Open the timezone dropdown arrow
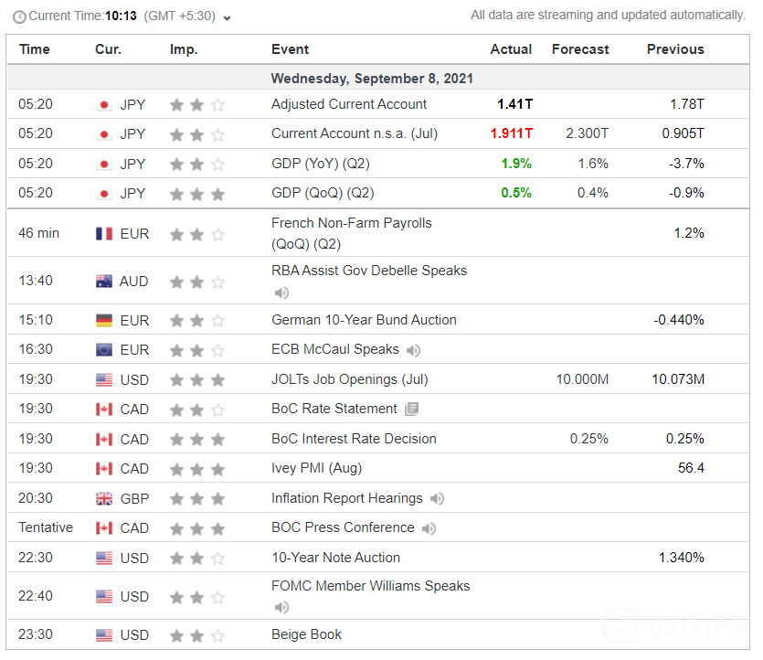Viewport: 763px width, 660px height. 228,18
